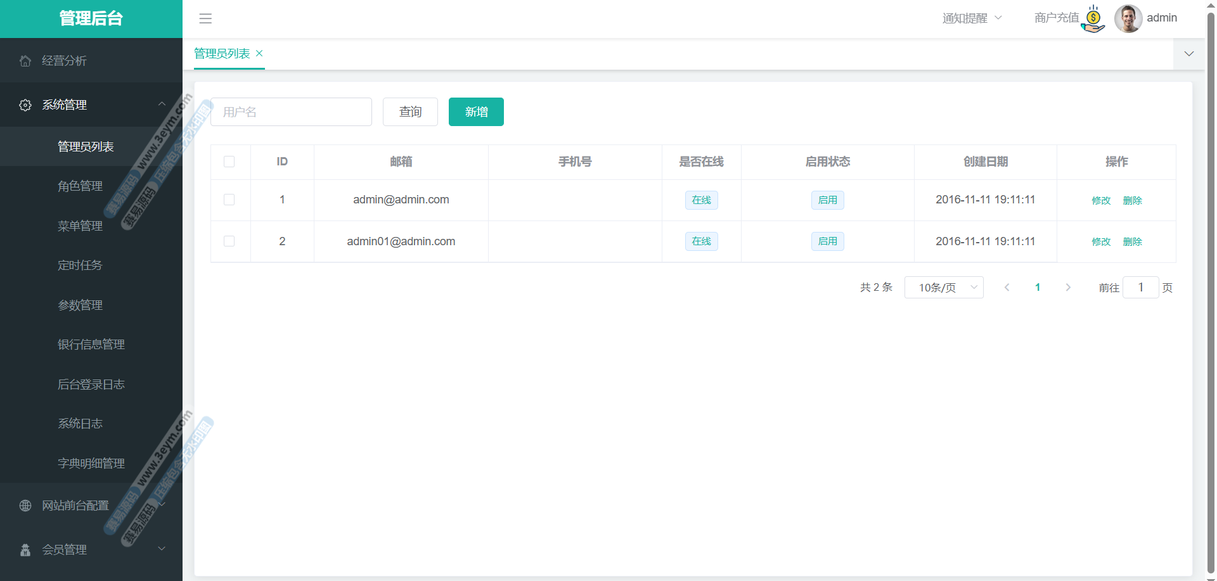Image resolution: width=1217 pixels, height=581 pixels.
Task: Click the green 新增 button
Action: 476,112
